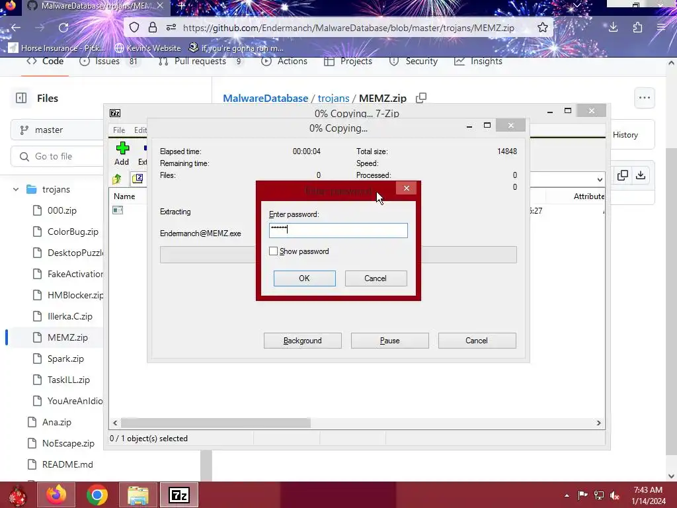Open Ana.zip in file tree
The image size is (677, 508).
click(57, 422)
